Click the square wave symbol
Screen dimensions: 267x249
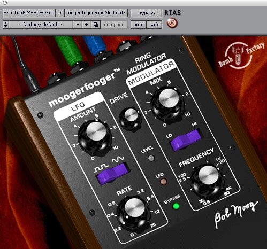[101, 169]
